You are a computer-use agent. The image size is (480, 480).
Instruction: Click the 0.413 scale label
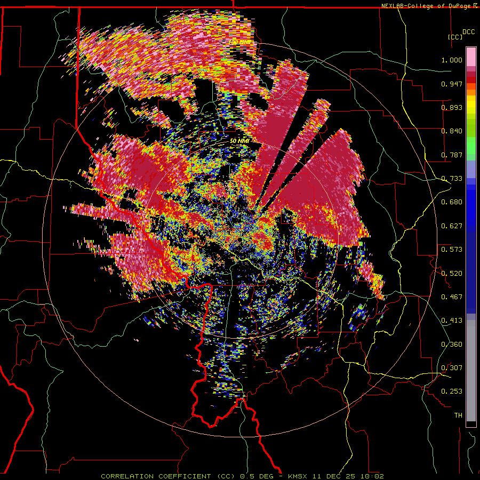click(x=452, y=321)
